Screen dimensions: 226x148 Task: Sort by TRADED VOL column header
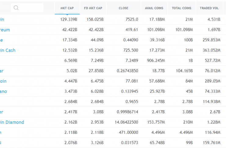point(209,8)
